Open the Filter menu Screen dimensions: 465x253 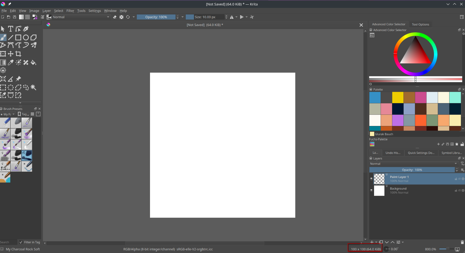tap(70, 11)
